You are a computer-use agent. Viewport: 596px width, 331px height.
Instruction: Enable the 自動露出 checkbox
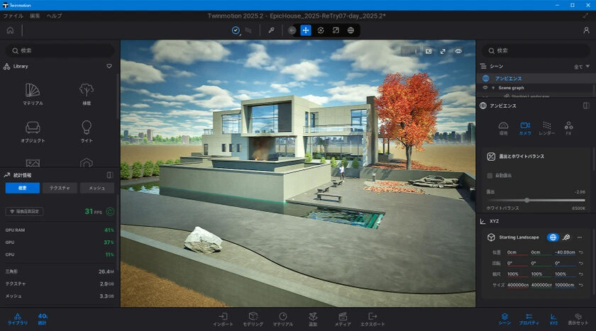coord(490,175)
